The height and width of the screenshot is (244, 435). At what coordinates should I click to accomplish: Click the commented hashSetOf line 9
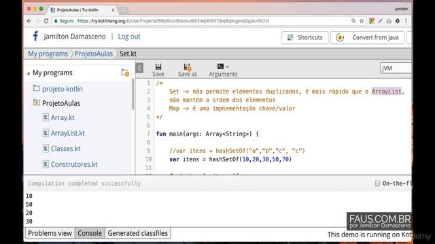click(237, 150)
